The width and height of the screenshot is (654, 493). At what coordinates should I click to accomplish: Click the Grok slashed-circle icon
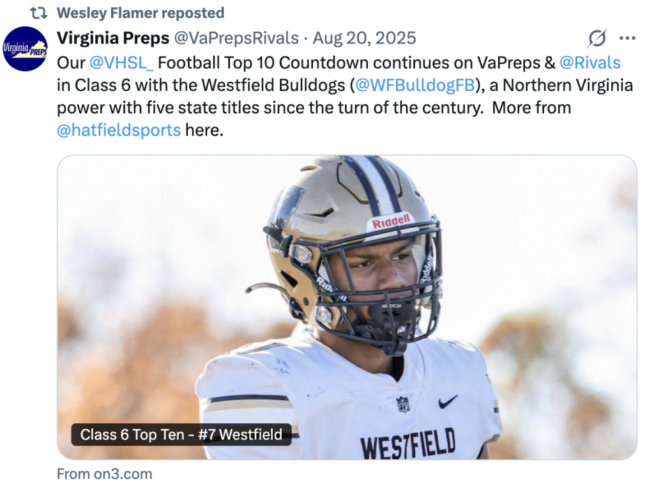(x=597, y=38)
